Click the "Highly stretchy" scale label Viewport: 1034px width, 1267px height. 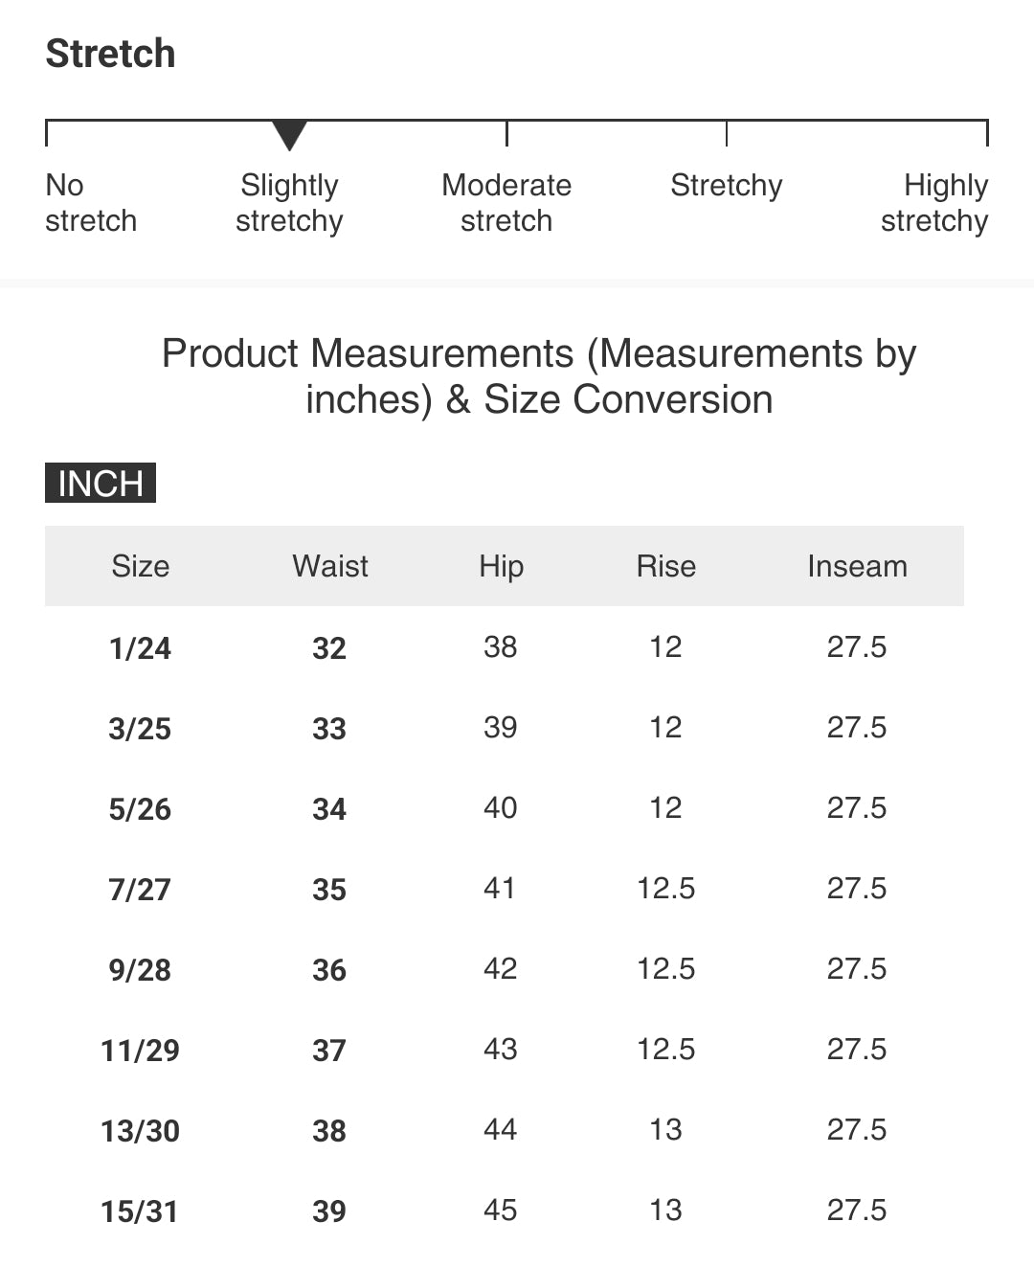tap(934, 203)
